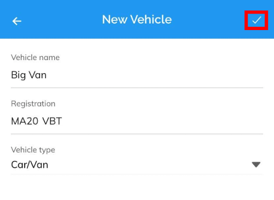Screen dimensions: 274x200
Task: Confirm with the checkmark icon
Action: (256, 20)
